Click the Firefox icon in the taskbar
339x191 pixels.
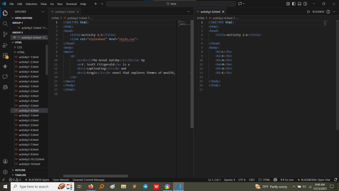coord(91,187)
